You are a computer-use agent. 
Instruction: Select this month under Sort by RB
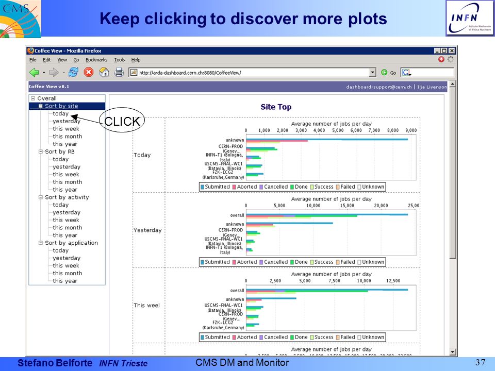pos(67,182)
